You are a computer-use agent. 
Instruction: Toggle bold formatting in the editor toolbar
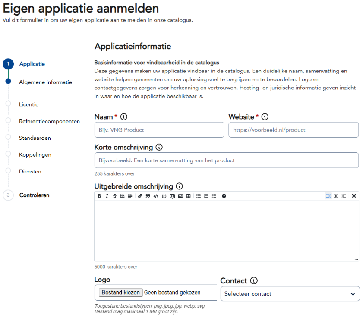click(99, 196)
